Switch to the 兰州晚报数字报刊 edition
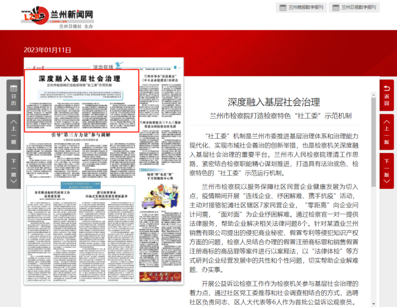The width and height of the screenshot is (397, 307). coord(302,7)
